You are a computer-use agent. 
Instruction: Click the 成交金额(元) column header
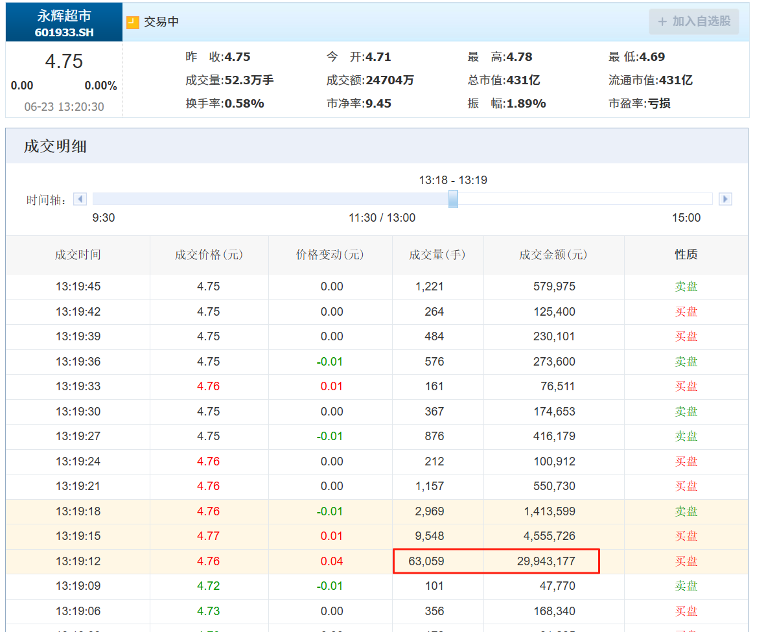pyautogui.click(x=553, y=255)
